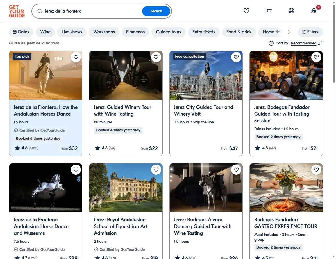Click the paella and wine glasses photo

(x=286, y=188)
